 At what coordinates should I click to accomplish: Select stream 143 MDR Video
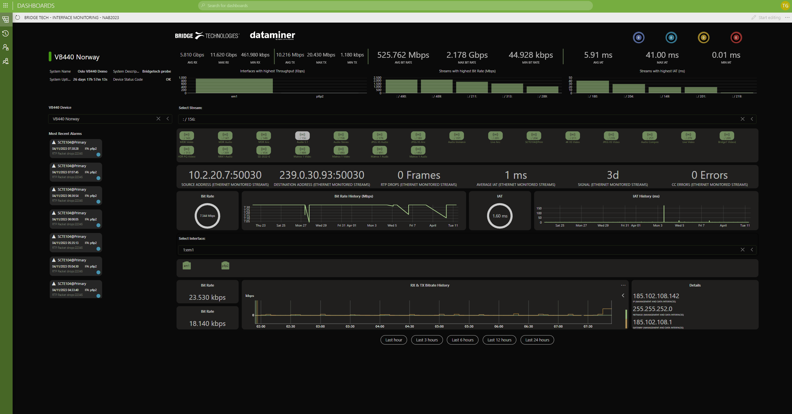pos(187,136)
